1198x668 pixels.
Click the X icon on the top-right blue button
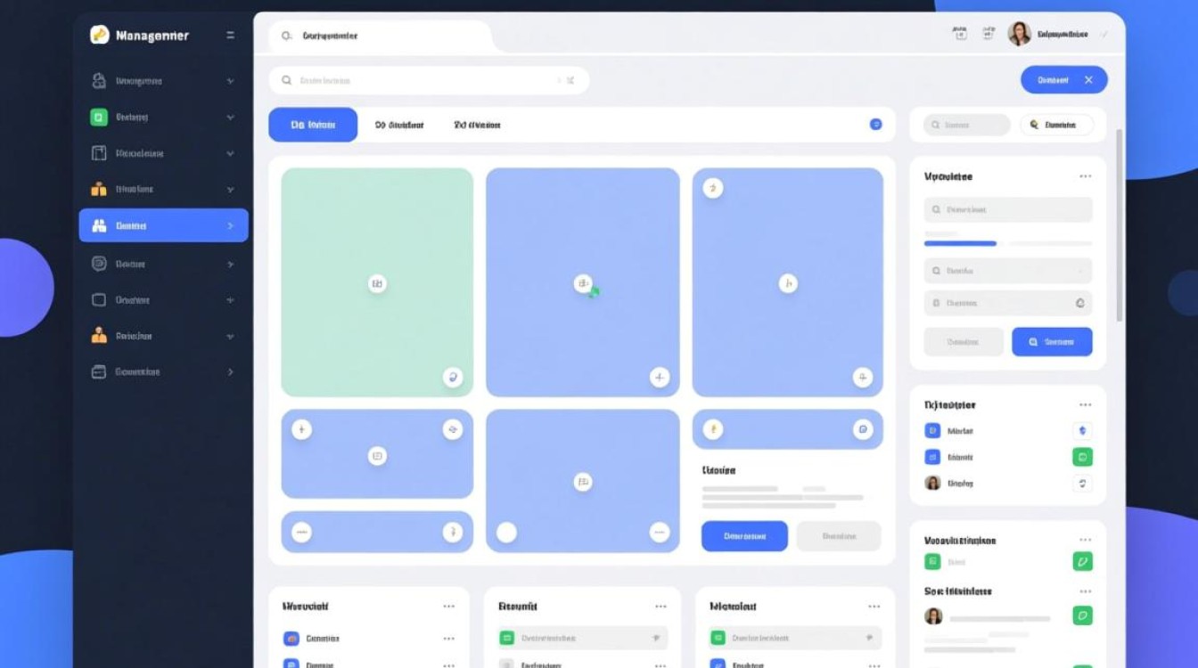[x=1088, y=80]
